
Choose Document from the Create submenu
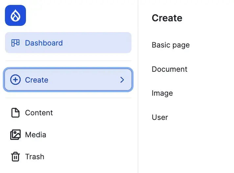[x=169, y=69]
